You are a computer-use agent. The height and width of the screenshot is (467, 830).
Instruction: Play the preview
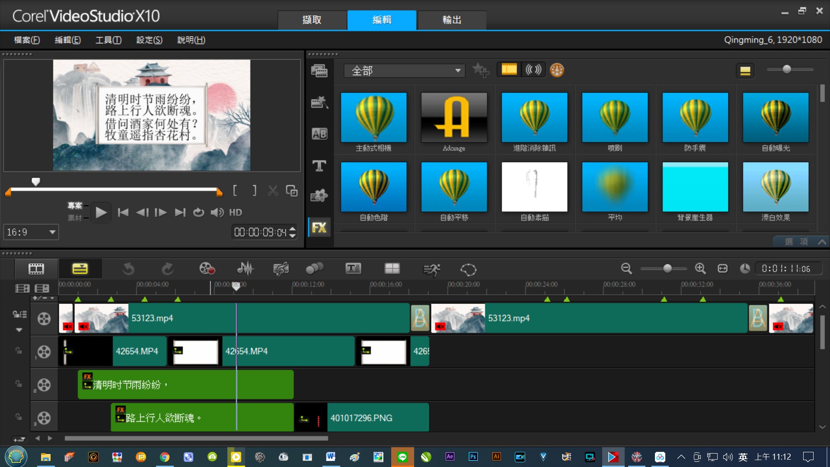point(101,212)
